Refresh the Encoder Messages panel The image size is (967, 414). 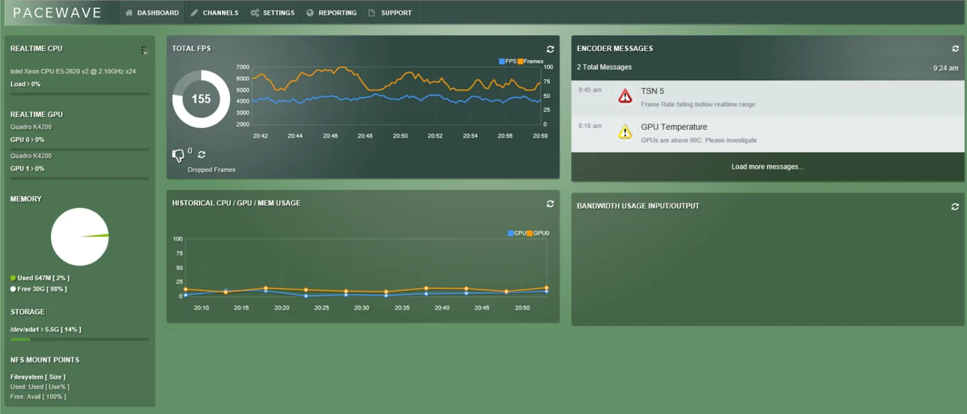(955, 49)
